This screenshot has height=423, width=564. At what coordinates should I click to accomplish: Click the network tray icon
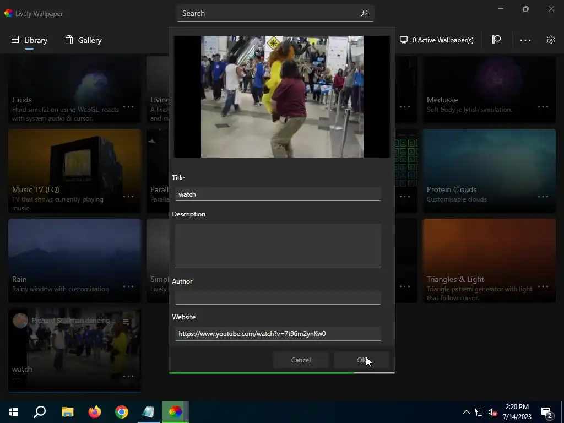(x=480, y=412)
